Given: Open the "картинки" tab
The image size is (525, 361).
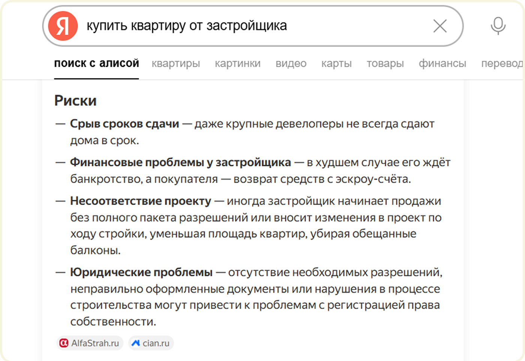Looking at the screenshot, I should click(x=238, y=63).
